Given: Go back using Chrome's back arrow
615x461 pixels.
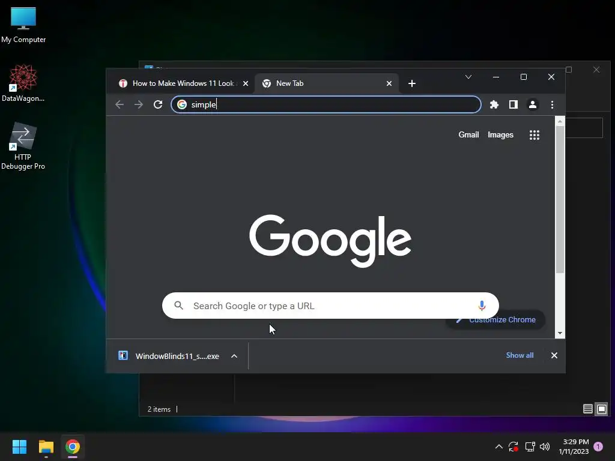Looking at the screenshot, I should pyautogui.click(x=120, y=104).
